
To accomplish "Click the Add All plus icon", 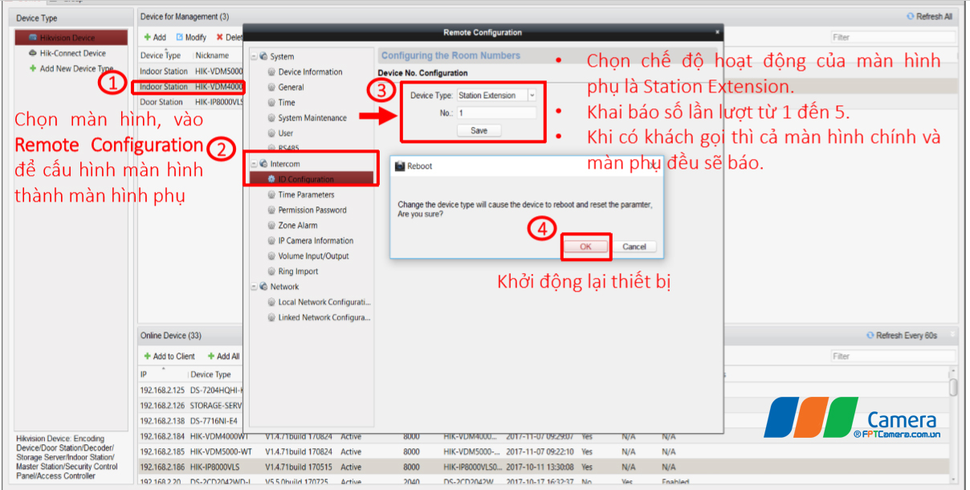I will coord(211,357).
